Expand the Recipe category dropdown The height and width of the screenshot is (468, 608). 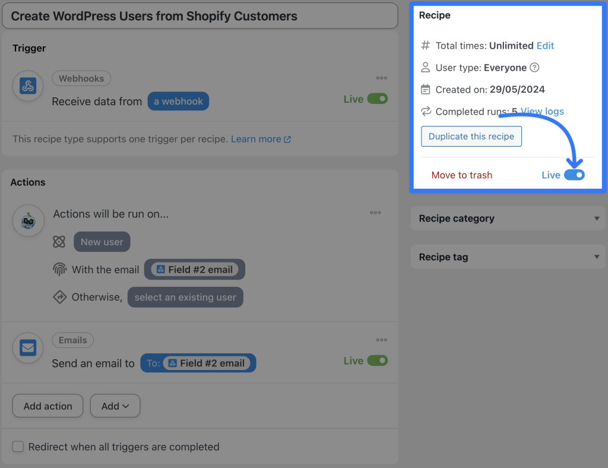pos(597,219)
